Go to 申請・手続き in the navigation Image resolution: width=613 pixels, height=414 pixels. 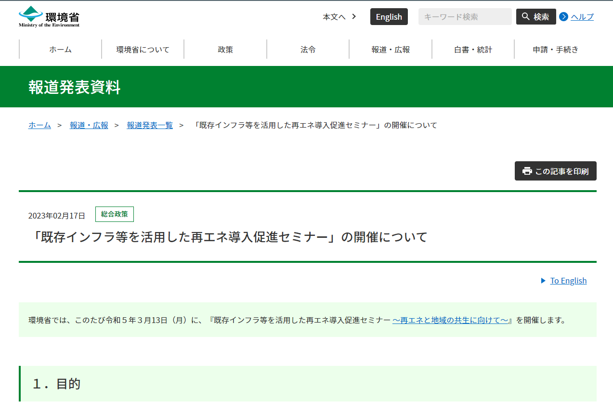(x=555, y=49)
